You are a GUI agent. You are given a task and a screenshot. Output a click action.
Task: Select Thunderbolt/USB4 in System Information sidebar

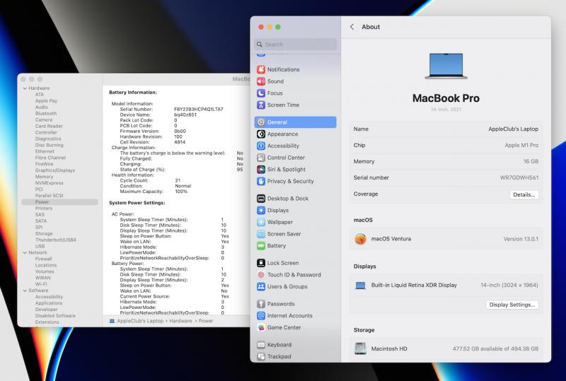(x=56, y=240)
